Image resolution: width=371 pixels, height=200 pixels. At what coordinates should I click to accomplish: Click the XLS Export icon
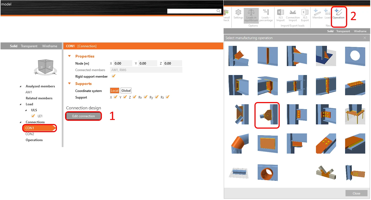[x=305, y=15]
